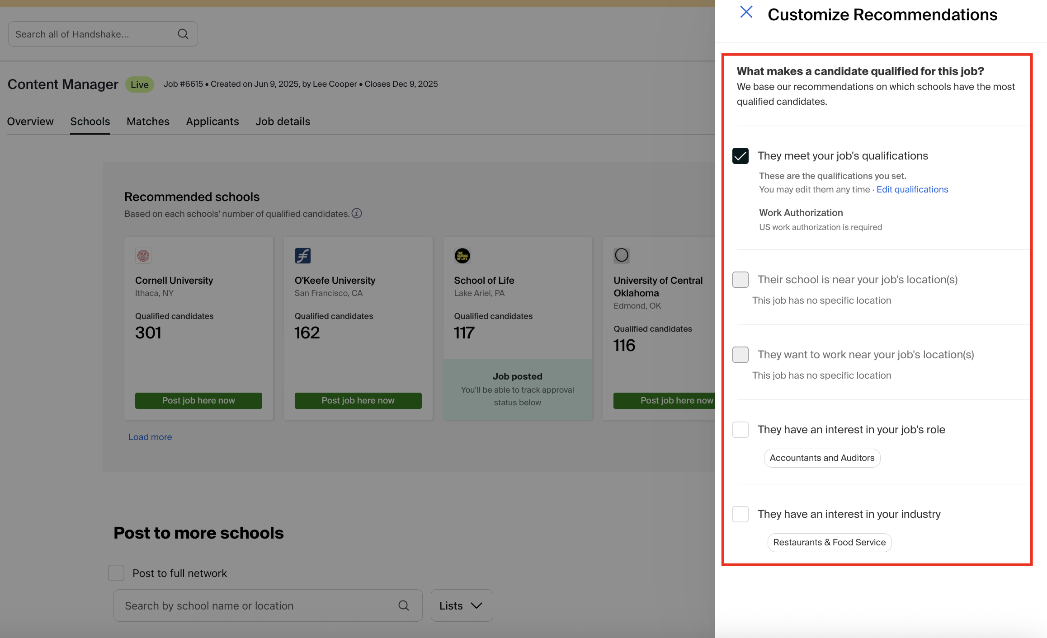Viewport: 1047px width, 638px height.
Task: Click the 162 qualified candidates count
Action: 307,333
